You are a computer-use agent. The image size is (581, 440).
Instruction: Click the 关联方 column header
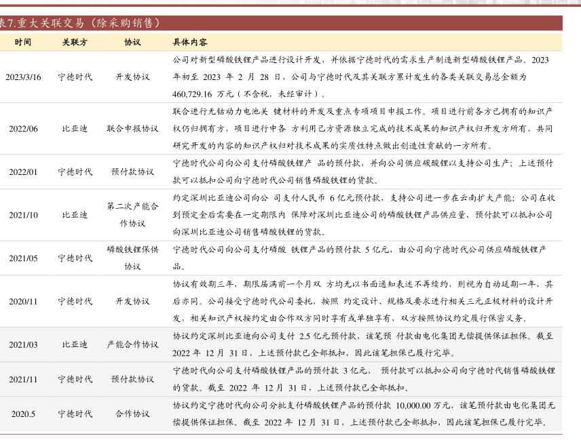[75, 42]
